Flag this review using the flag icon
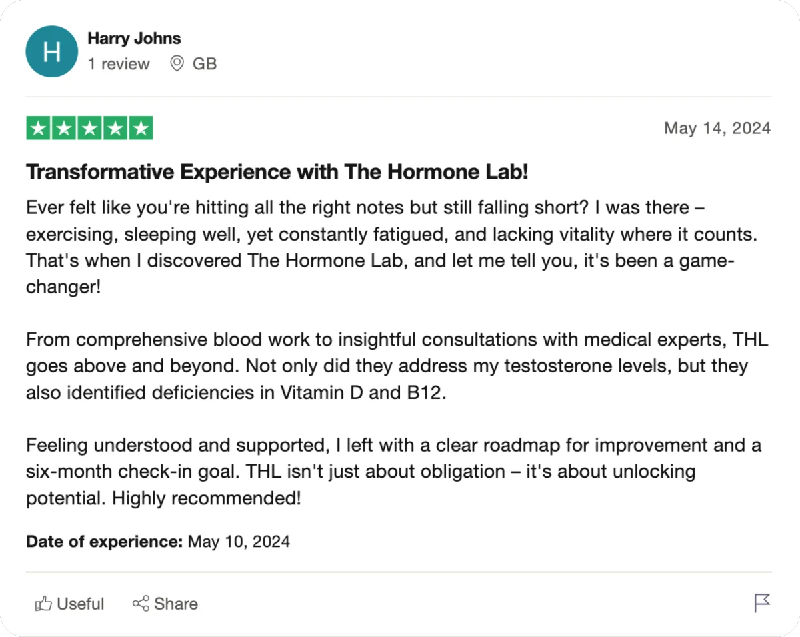800x637 pixels. click(x=762, y=603)
